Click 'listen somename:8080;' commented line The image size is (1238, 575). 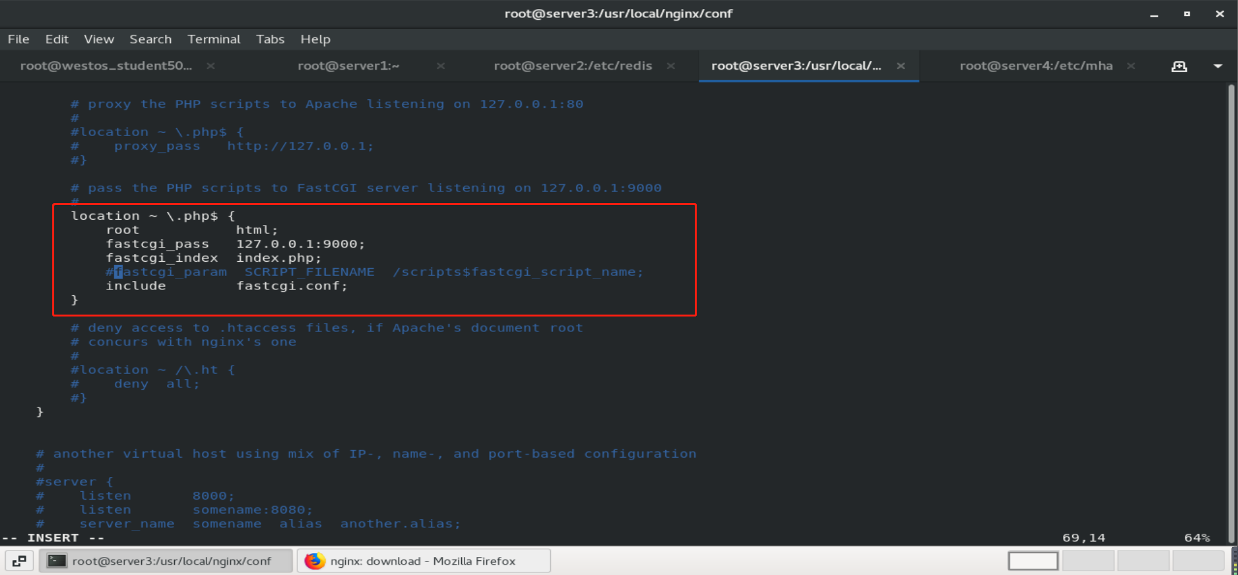[175, 510]
